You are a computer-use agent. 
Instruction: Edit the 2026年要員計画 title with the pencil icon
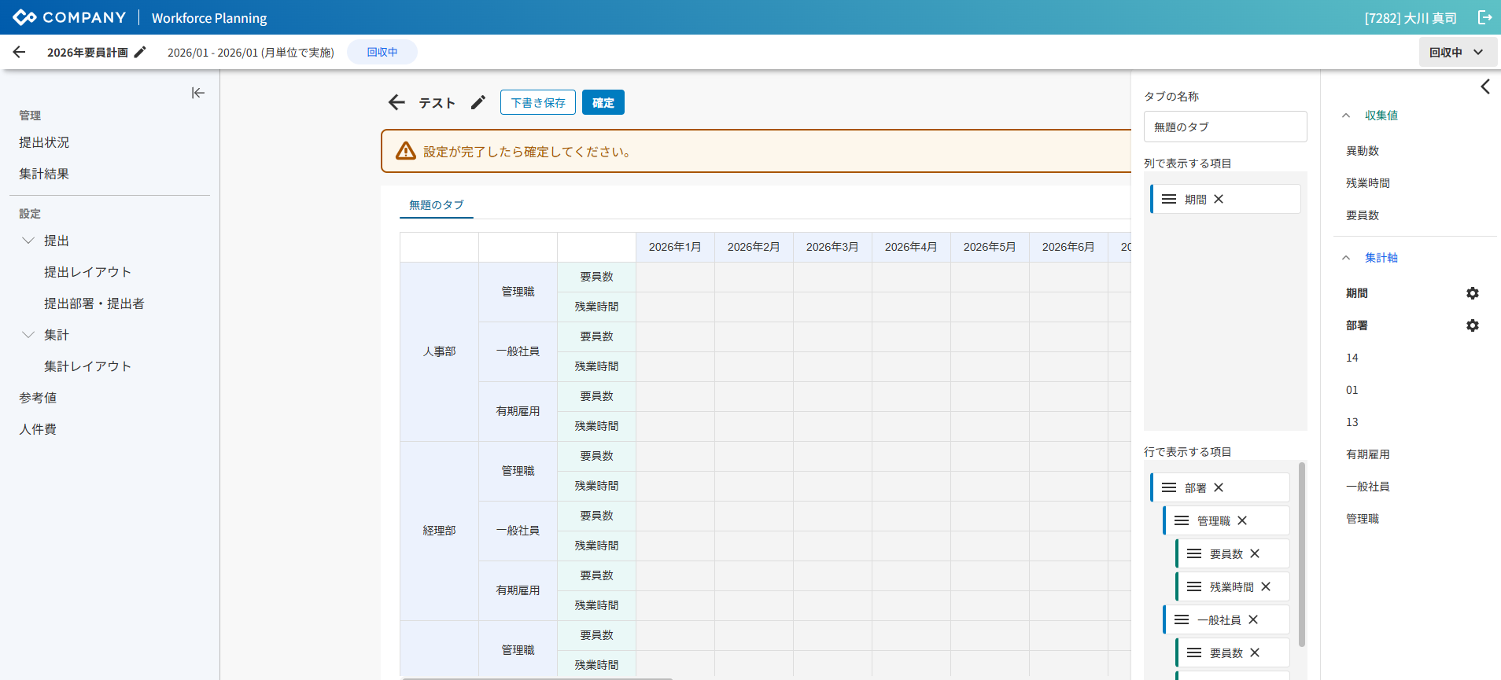tap(140, 52)
